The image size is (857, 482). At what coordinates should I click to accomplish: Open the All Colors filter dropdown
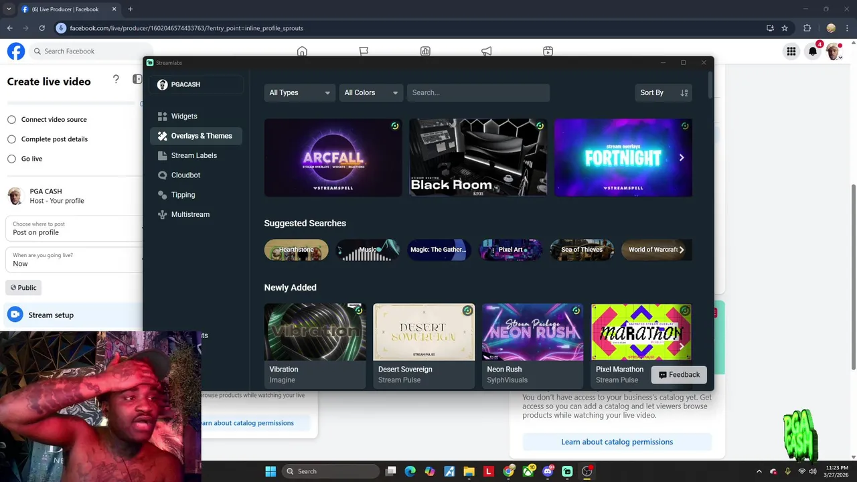tap(371, 93)
